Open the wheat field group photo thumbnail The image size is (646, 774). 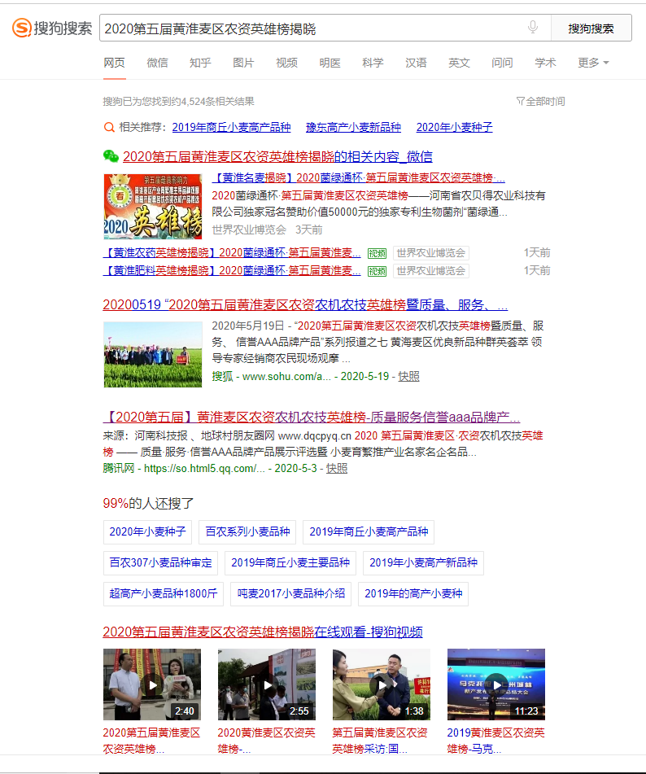click(152, 354)
